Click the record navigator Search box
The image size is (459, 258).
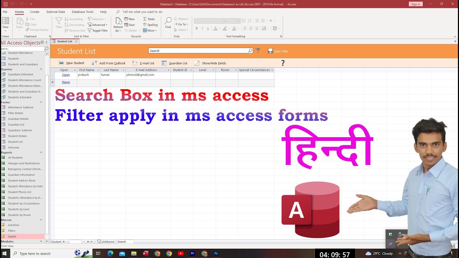(x=125, y=242)
